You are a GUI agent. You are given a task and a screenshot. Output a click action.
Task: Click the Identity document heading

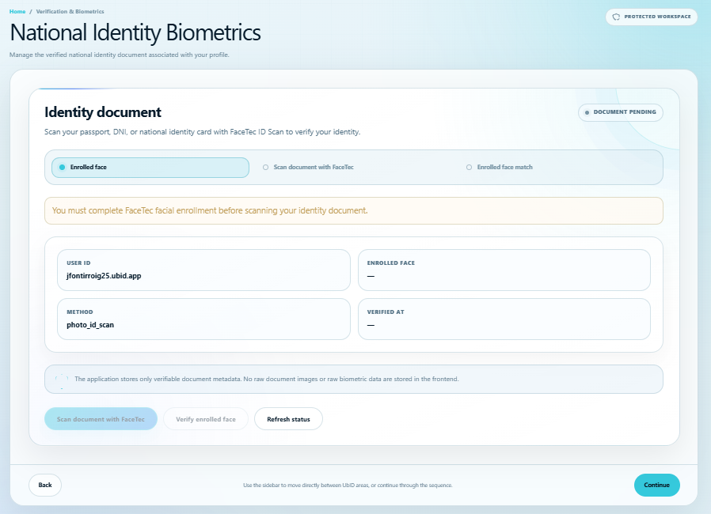click(x=103, y=112)
